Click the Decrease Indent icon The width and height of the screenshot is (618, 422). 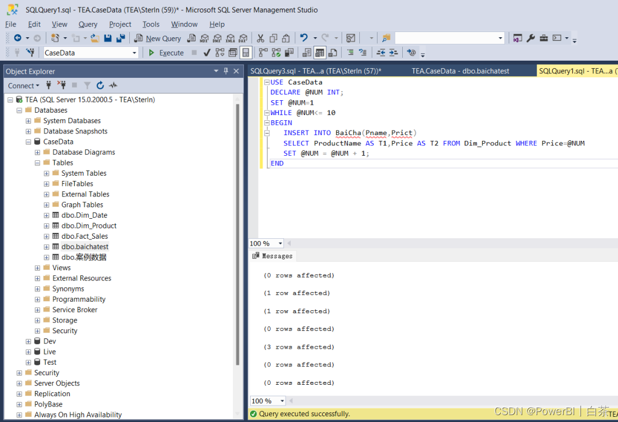pos(381,53)
